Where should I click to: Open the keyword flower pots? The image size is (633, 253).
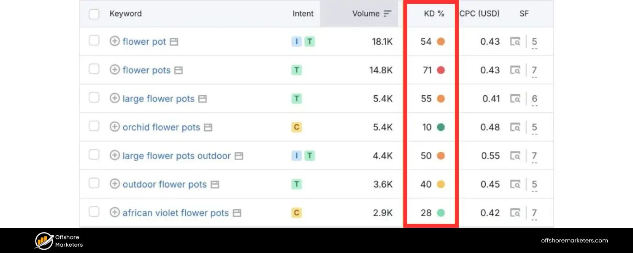click(x=146, y=70)
